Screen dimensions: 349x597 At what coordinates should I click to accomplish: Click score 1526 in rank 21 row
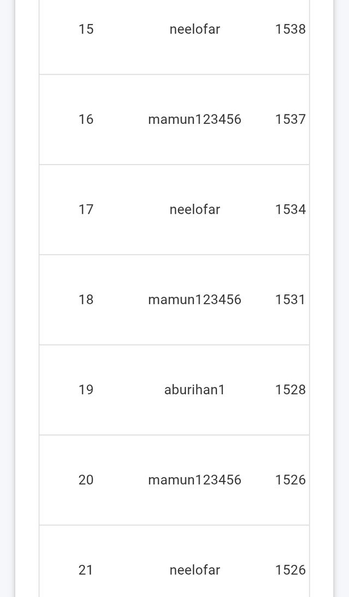click(290, 570)
